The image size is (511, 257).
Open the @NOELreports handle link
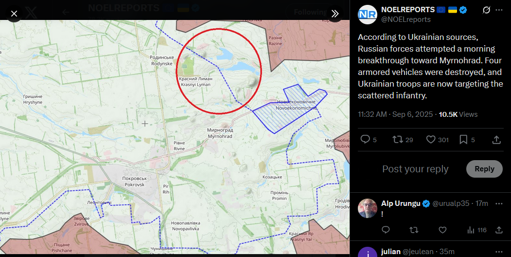click(x=405, y=19)
